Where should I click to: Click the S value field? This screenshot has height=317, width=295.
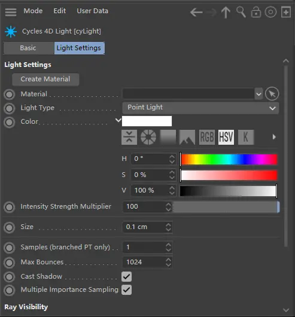tap(150, 175)
